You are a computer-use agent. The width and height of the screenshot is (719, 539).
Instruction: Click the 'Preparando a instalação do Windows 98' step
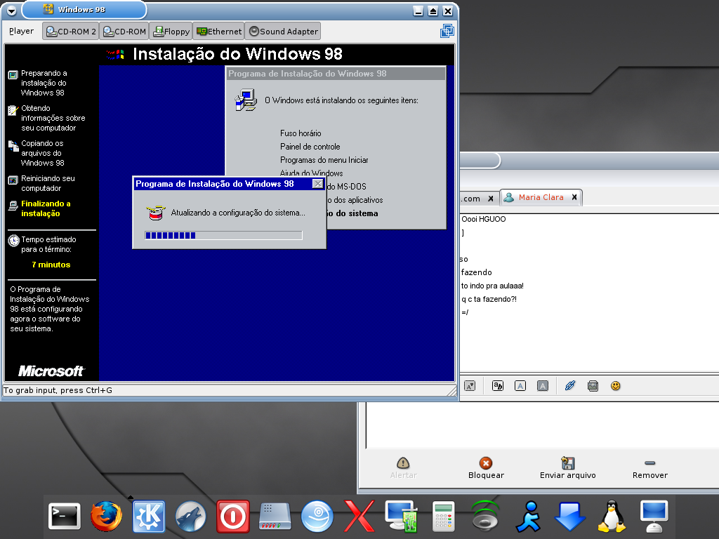44,83
